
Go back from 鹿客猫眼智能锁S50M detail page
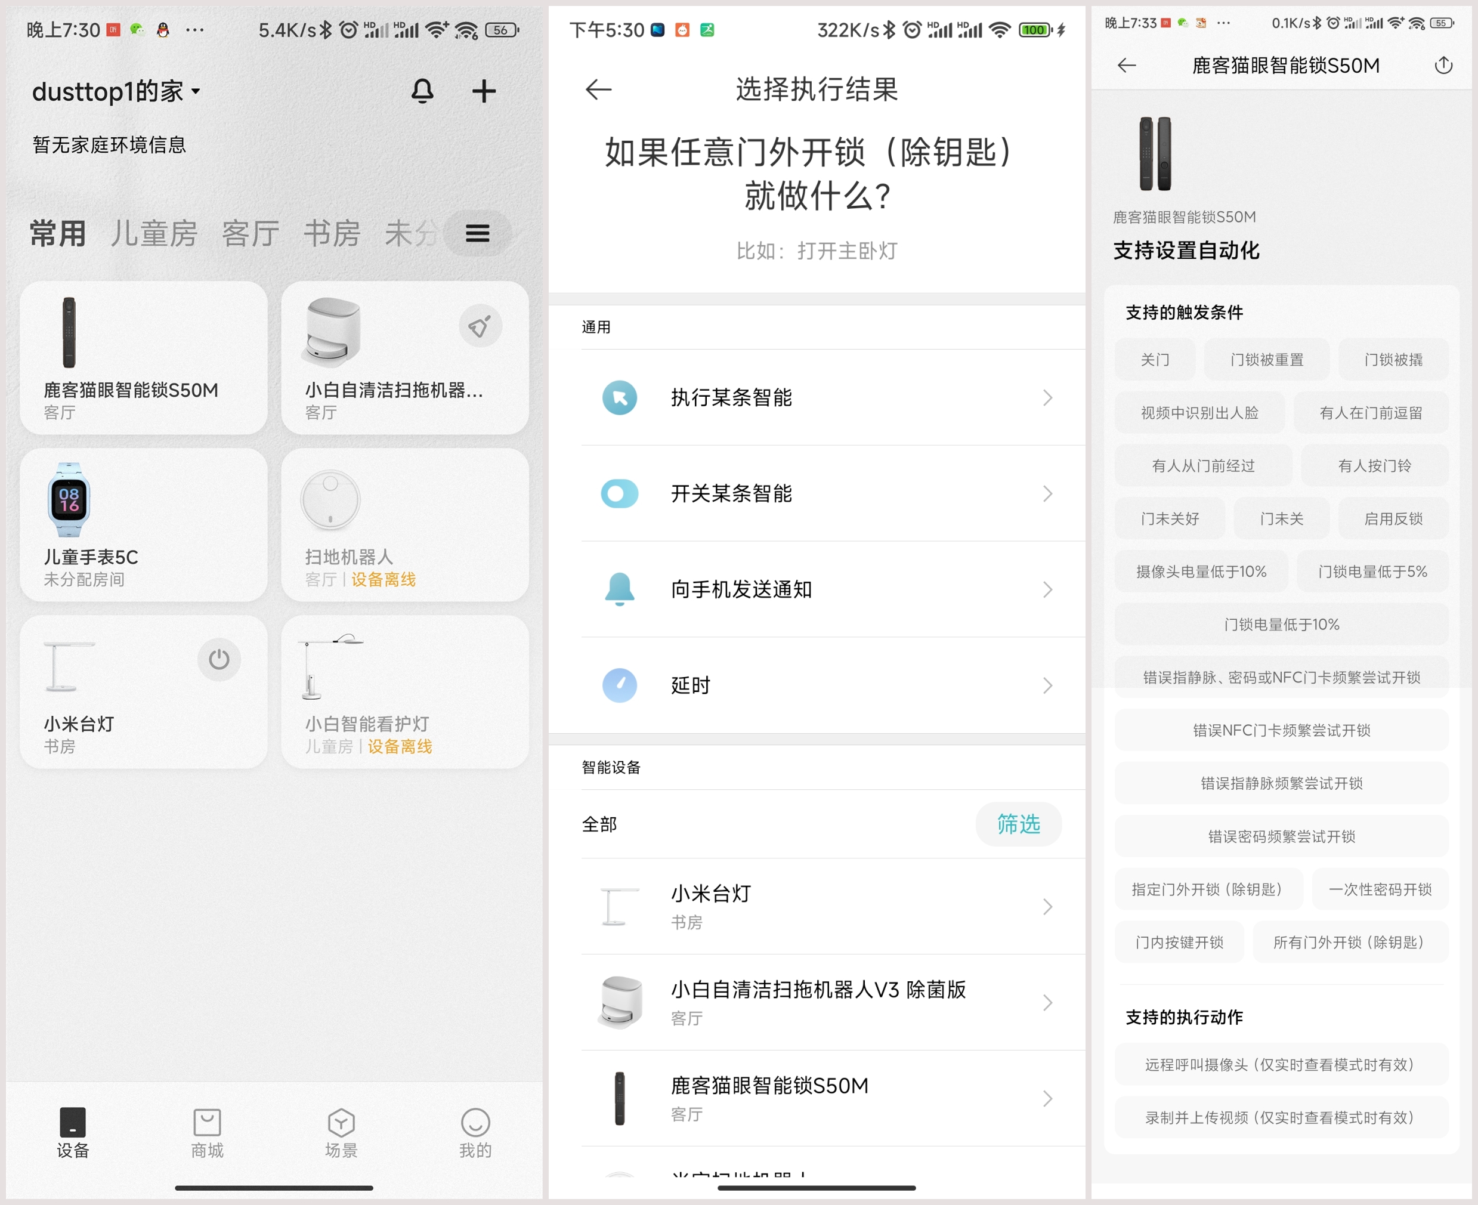1127,65
